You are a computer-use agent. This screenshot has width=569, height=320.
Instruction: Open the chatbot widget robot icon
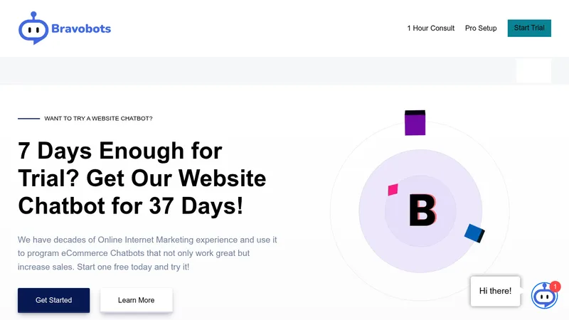tap(544, 296)
